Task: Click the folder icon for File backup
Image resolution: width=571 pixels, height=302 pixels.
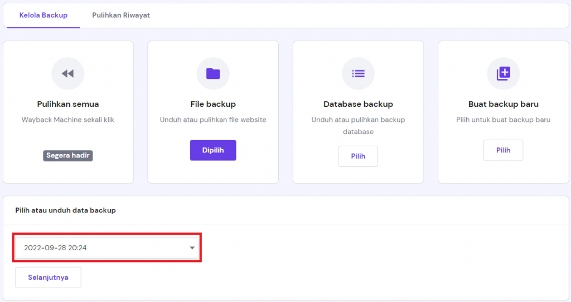Action: [x=213, y=73]
